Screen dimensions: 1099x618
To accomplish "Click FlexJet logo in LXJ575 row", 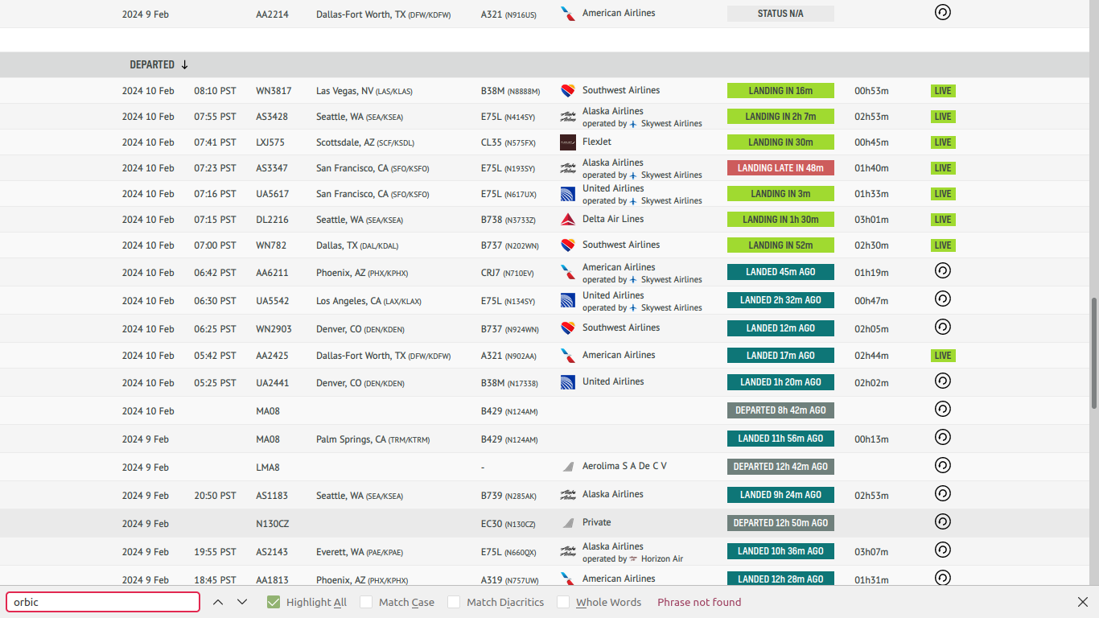I will click(568, 142).
